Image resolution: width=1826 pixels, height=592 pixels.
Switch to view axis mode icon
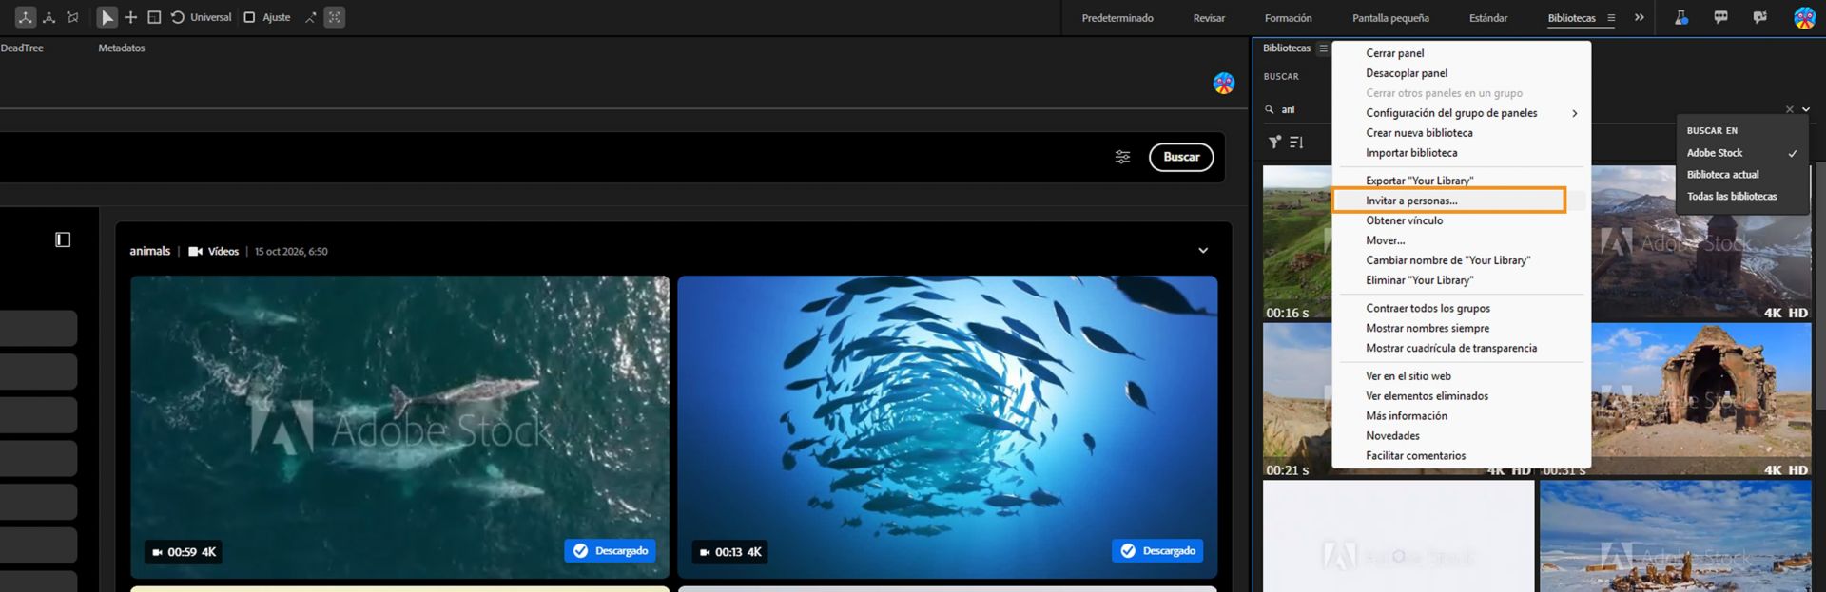coord(72,17)
